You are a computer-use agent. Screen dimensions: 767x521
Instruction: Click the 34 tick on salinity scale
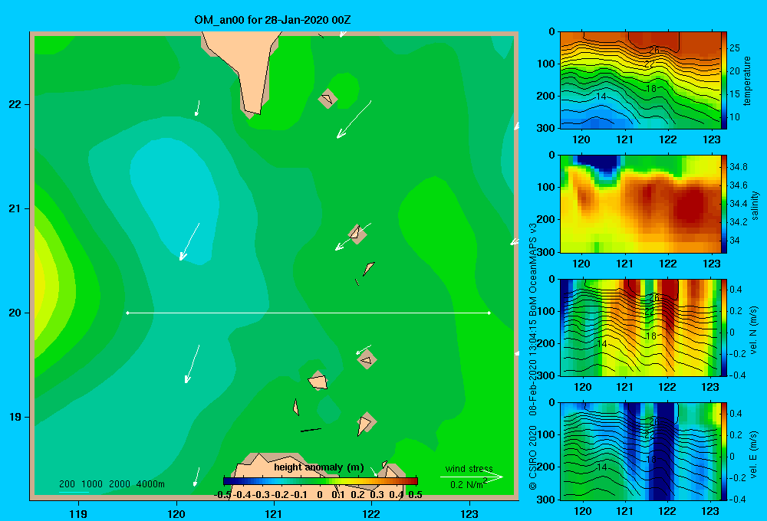[734, 241]
